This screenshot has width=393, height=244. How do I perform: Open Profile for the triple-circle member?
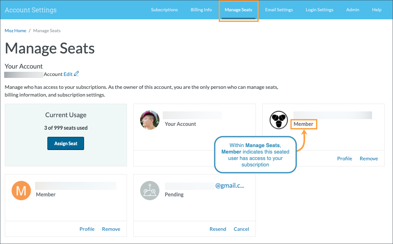click(344, 158)
